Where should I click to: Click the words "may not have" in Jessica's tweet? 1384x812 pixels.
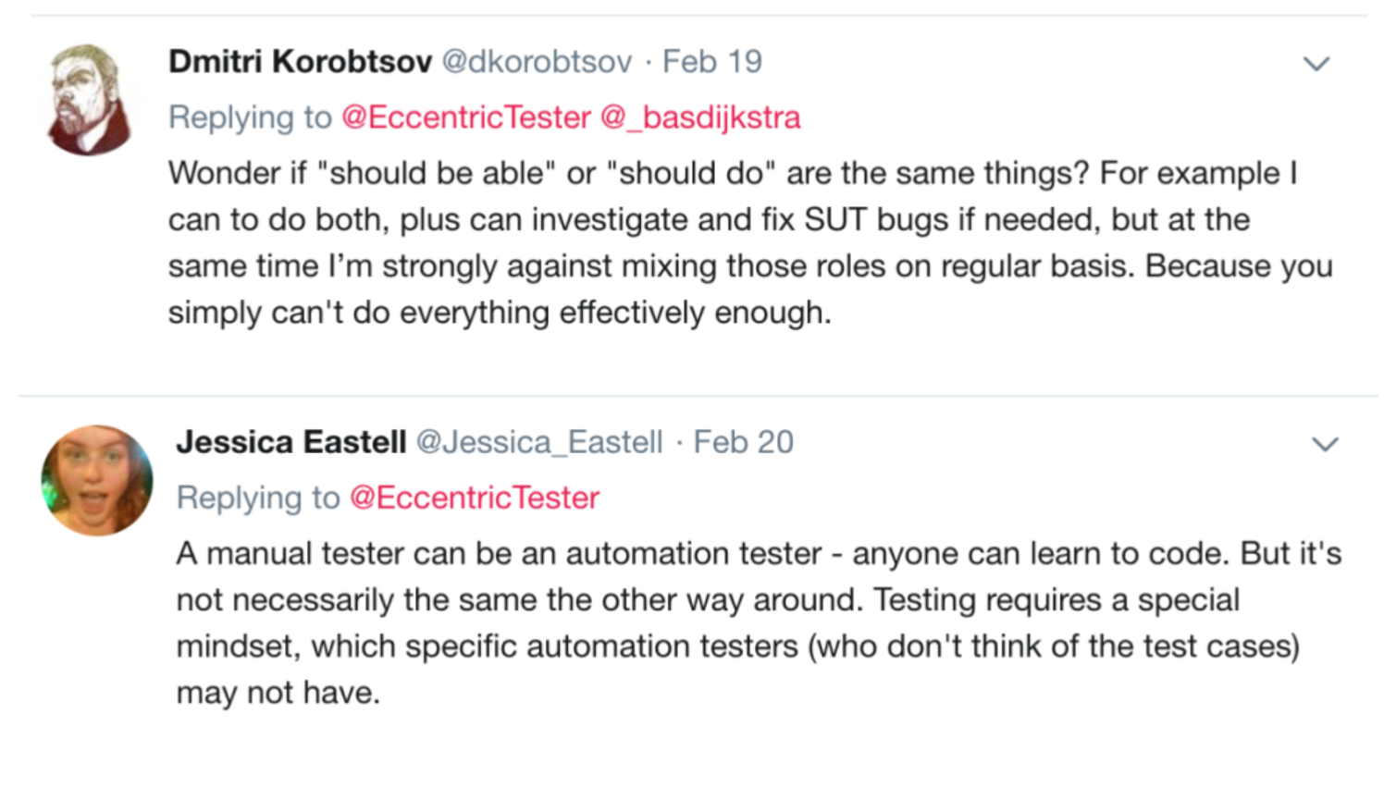(278, 693)
